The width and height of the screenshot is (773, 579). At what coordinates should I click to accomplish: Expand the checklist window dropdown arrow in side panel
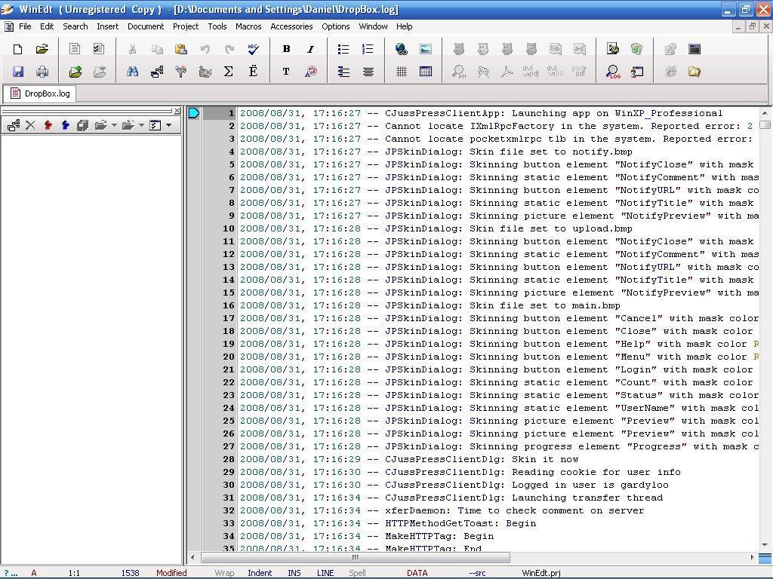point(168,125)
